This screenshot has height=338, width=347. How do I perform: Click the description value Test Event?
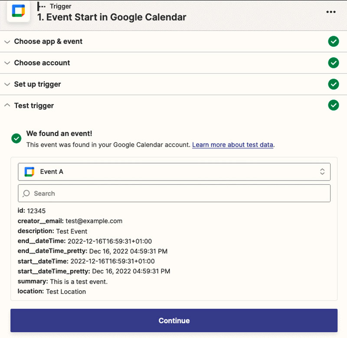pyautogui.click(x=72, y=231)
